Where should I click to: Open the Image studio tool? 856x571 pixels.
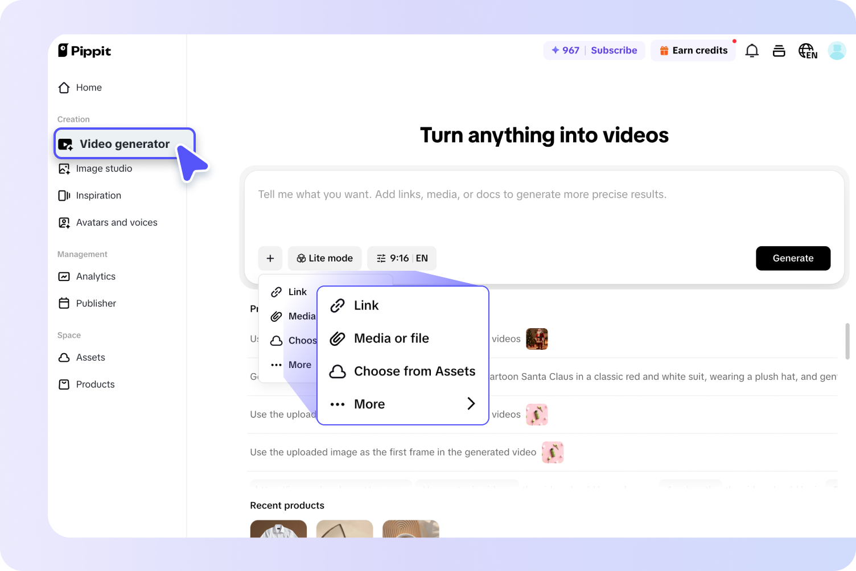point(104,168)
